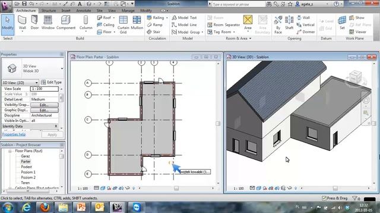Select the Model Line tool

[x=184, y=25]
